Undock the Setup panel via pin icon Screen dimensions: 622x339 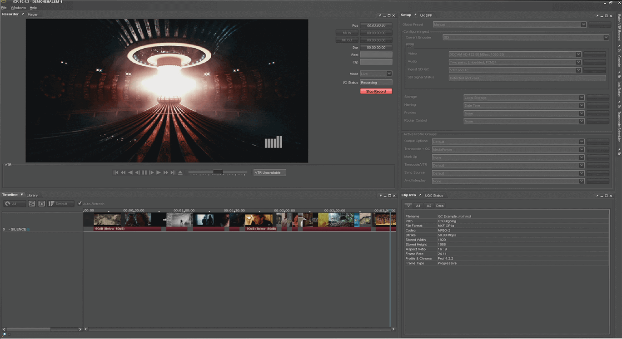click(415, 15)
